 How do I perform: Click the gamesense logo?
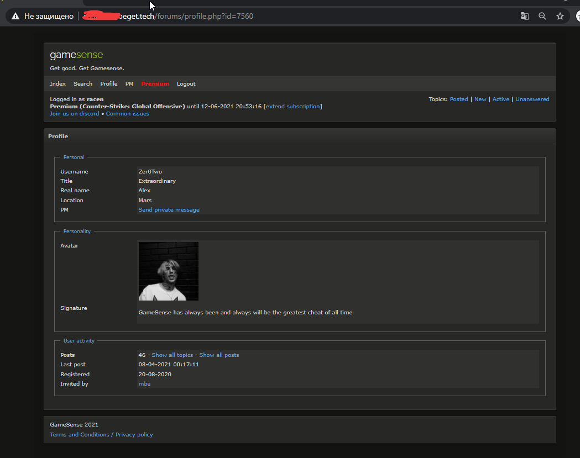click(76, 55)
